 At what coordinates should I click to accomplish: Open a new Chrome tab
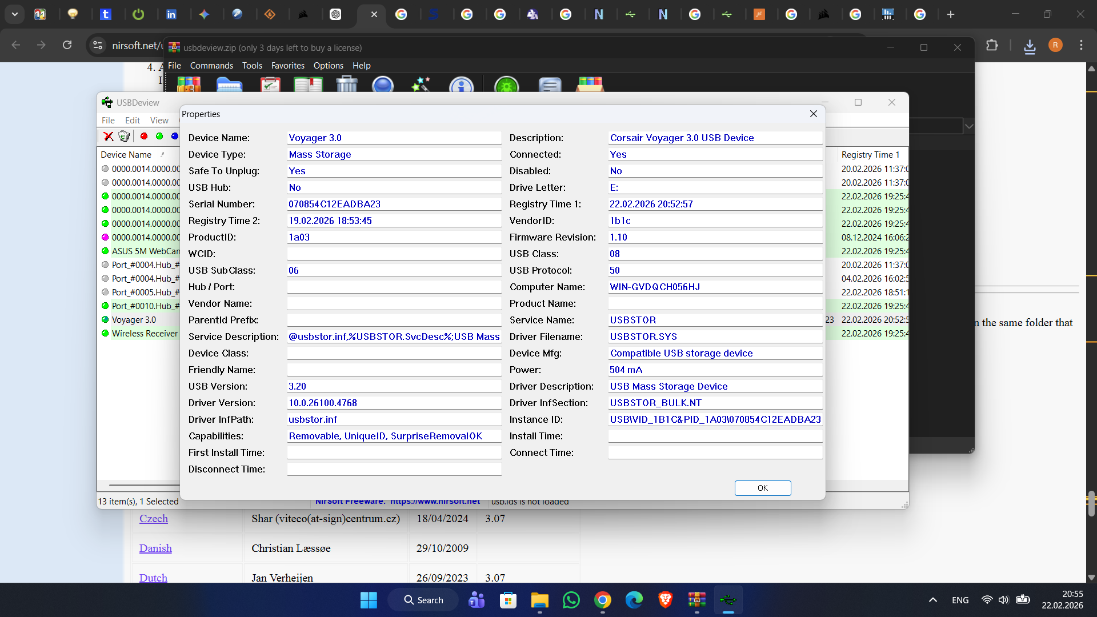tap(951, 14)
